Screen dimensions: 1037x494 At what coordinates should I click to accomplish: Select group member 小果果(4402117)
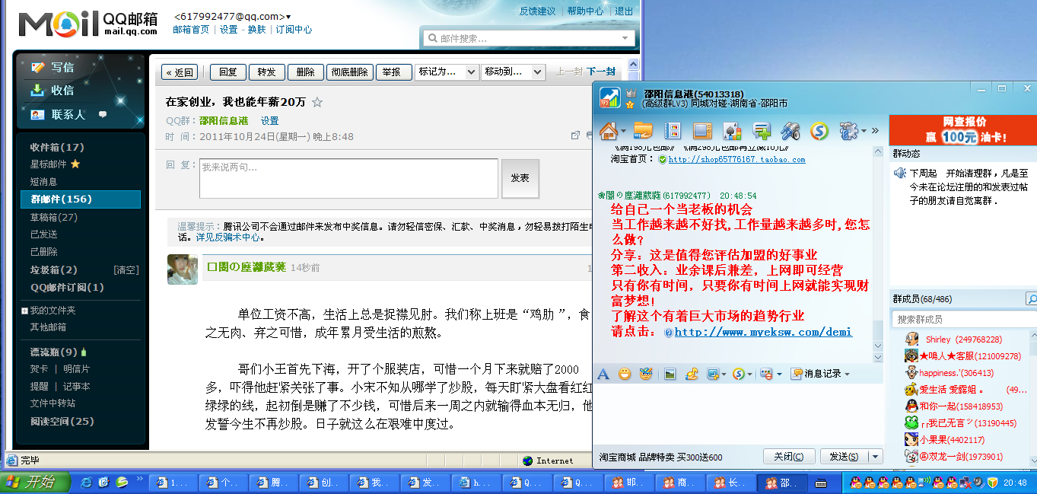pos(952,440)
